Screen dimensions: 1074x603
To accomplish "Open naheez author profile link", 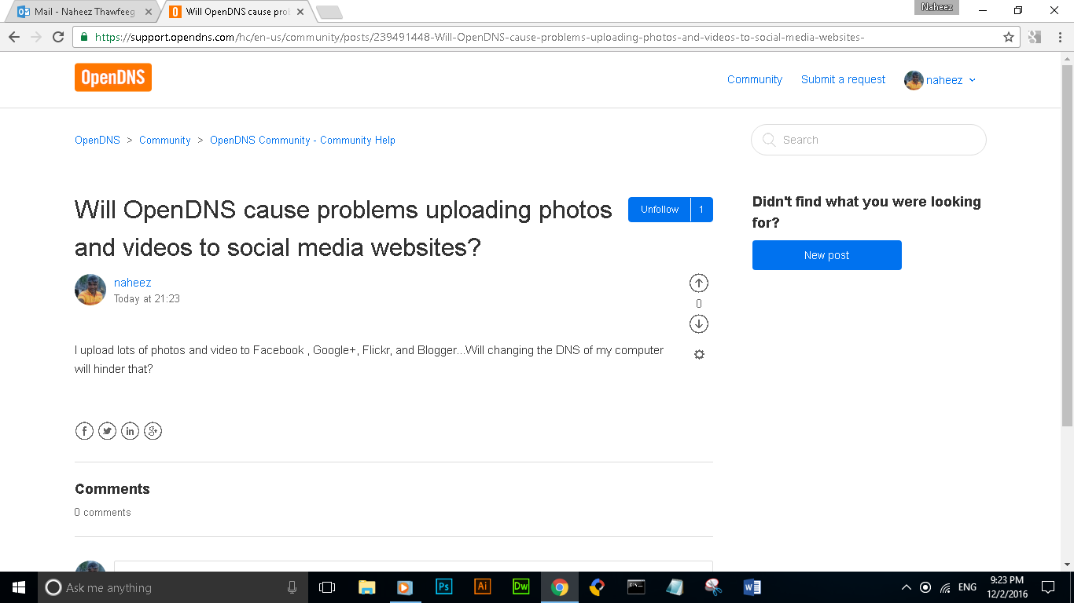I will [133, 283].
